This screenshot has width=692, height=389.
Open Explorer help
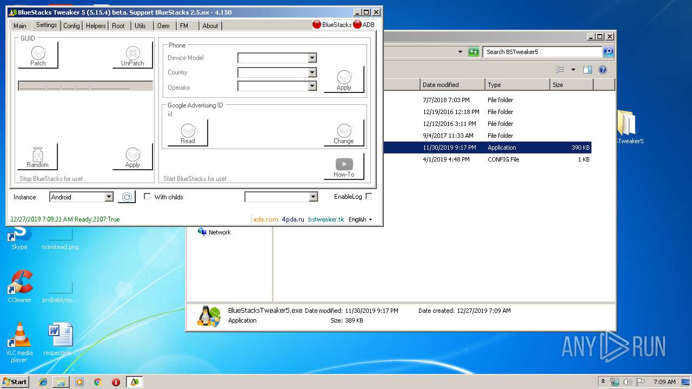pos(603,70)
